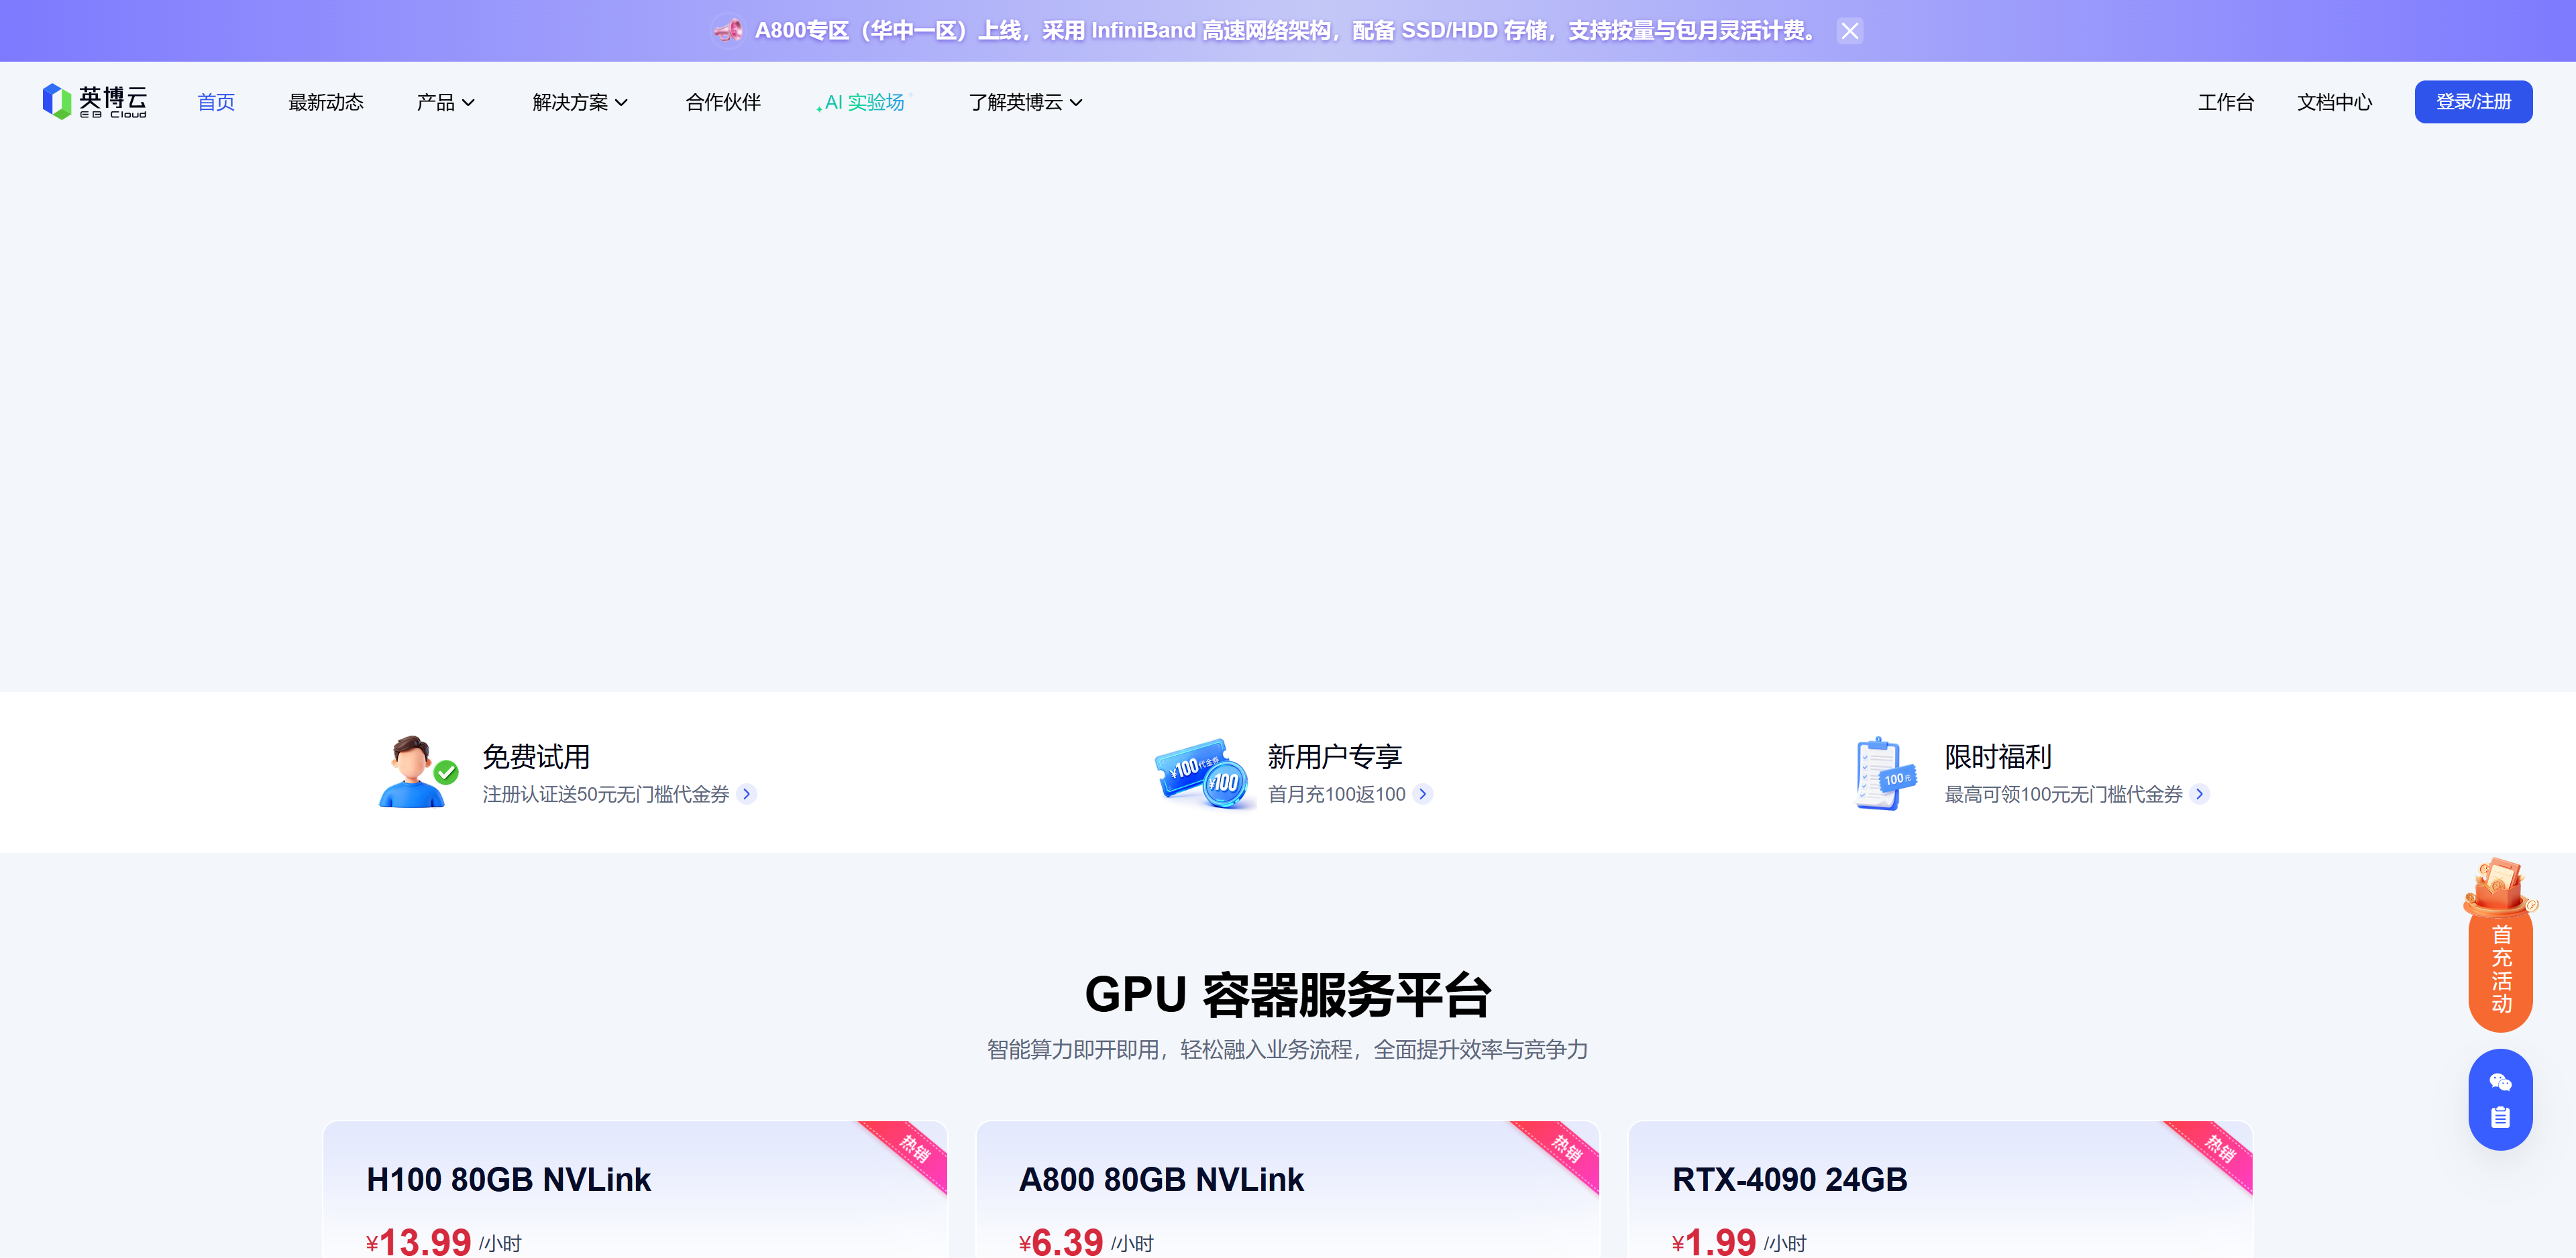Open the 文档中心 link
The image size is (2576, 1258).
[2333, 102]
